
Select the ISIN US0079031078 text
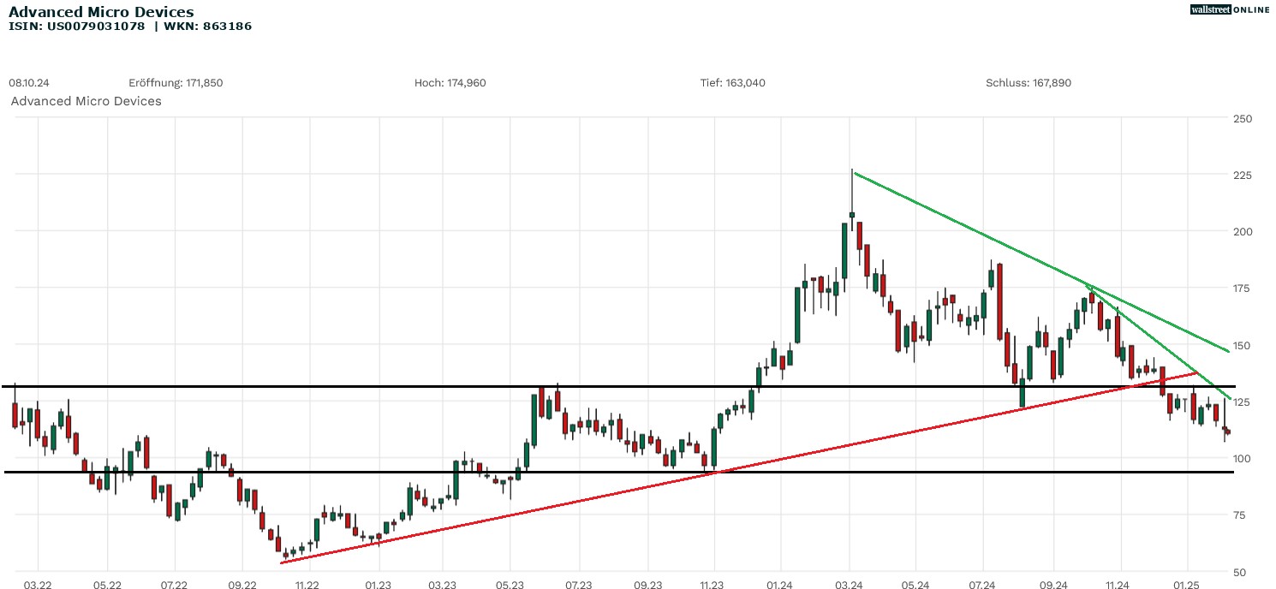pos(77,26)
